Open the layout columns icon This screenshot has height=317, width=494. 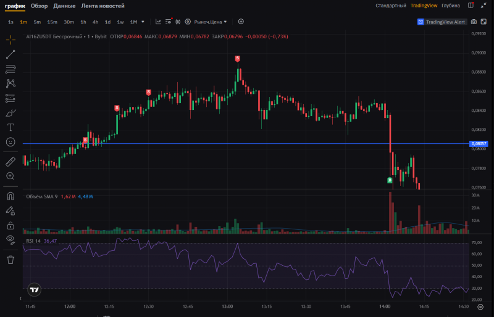tap(471, 6)
